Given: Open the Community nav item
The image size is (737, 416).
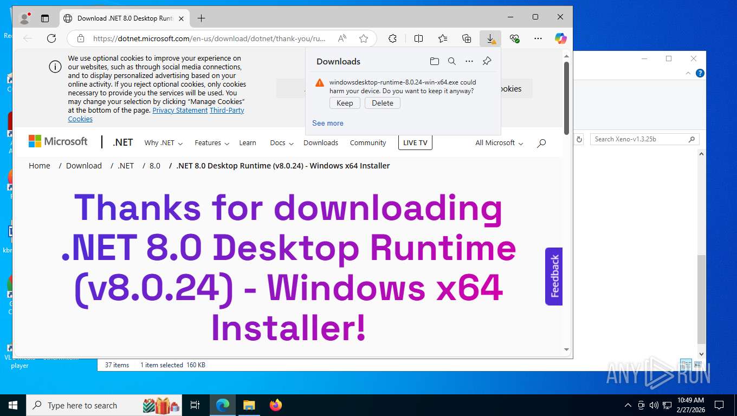Looking at the screenshot, I should 368,143.
